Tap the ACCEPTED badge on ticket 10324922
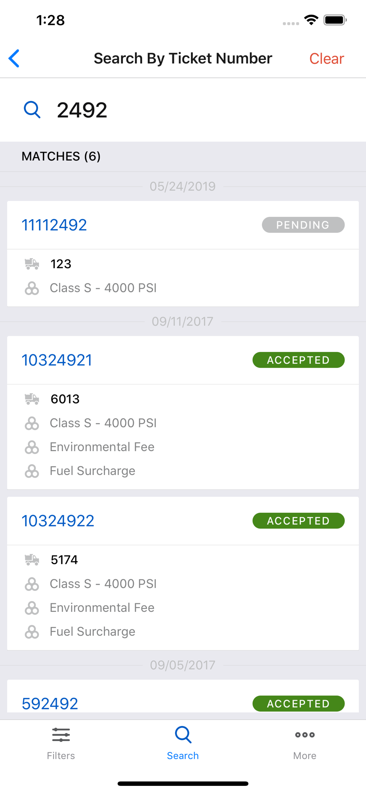 tap(298, 521)
